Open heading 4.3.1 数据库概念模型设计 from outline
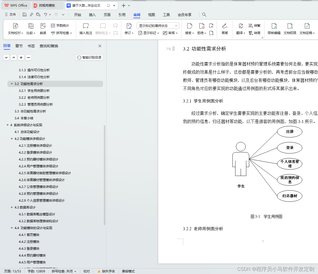 point(38,214)
